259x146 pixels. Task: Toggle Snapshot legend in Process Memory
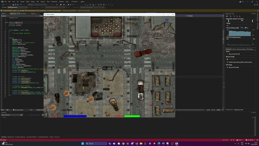[x=242, y=28]
